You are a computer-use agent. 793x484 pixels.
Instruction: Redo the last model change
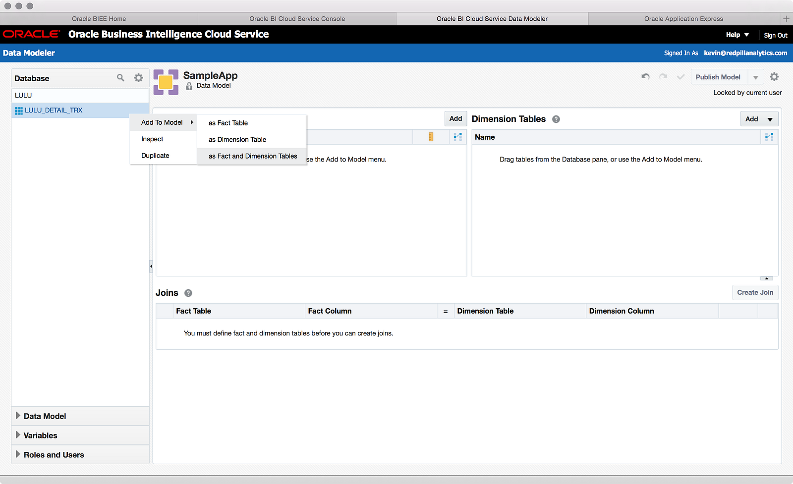[663, 77]
